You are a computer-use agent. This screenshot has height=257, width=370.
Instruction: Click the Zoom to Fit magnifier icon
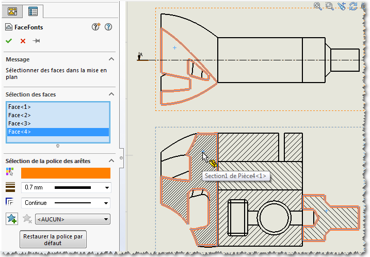click(x=318, y=6)
